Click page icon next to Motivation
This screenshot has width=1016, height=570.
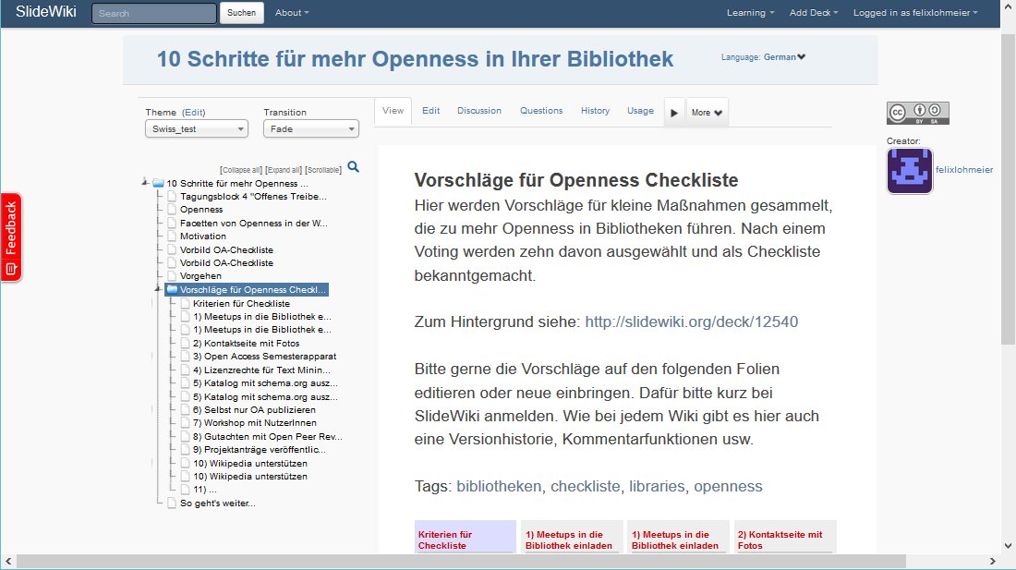172,236
